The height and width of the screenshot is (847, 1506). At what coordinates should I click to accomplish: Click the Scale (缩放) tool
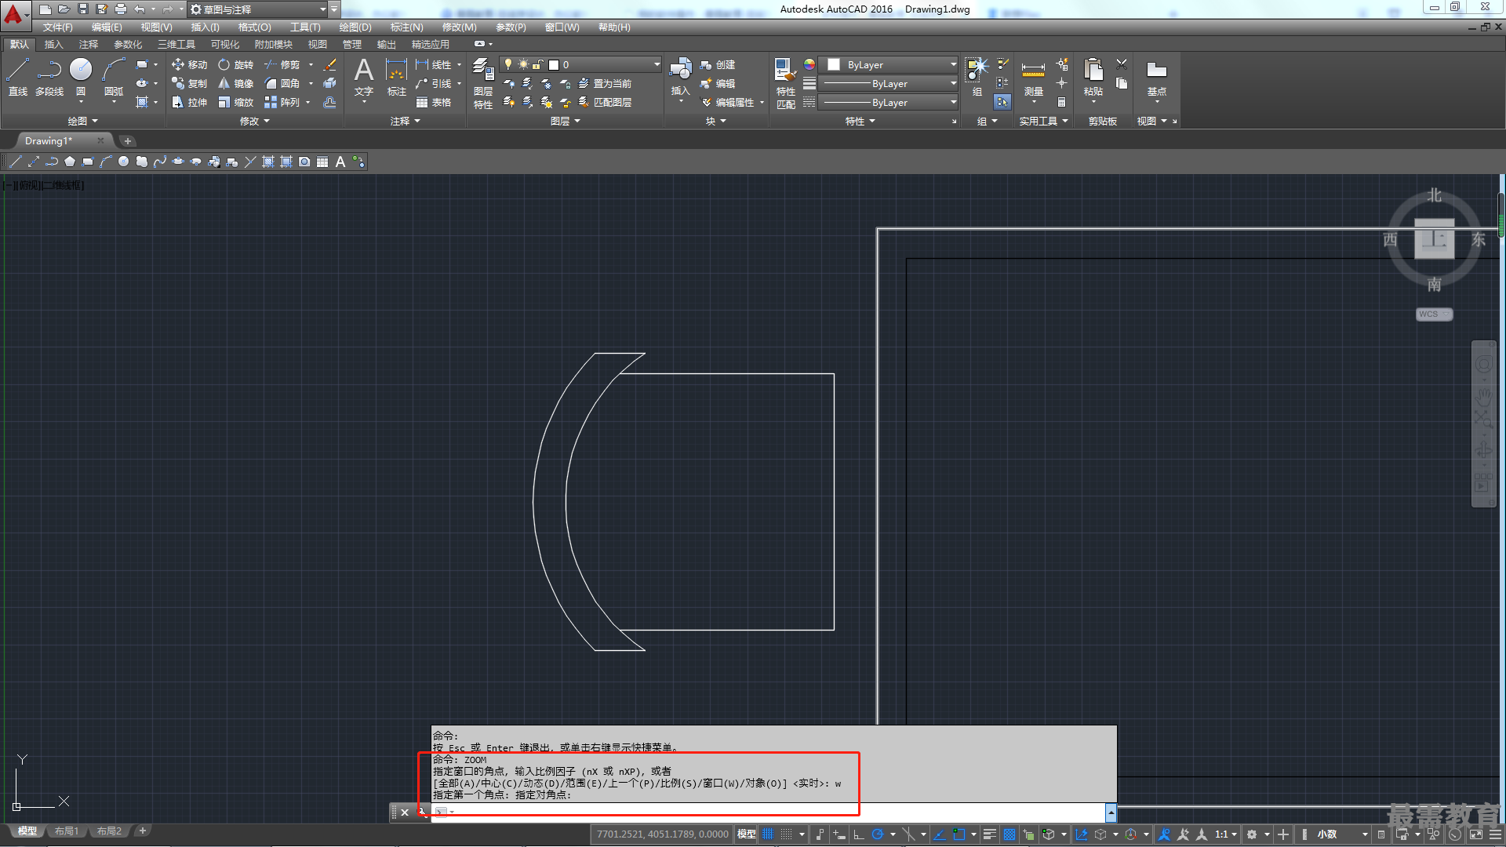(x=236, y=102)
